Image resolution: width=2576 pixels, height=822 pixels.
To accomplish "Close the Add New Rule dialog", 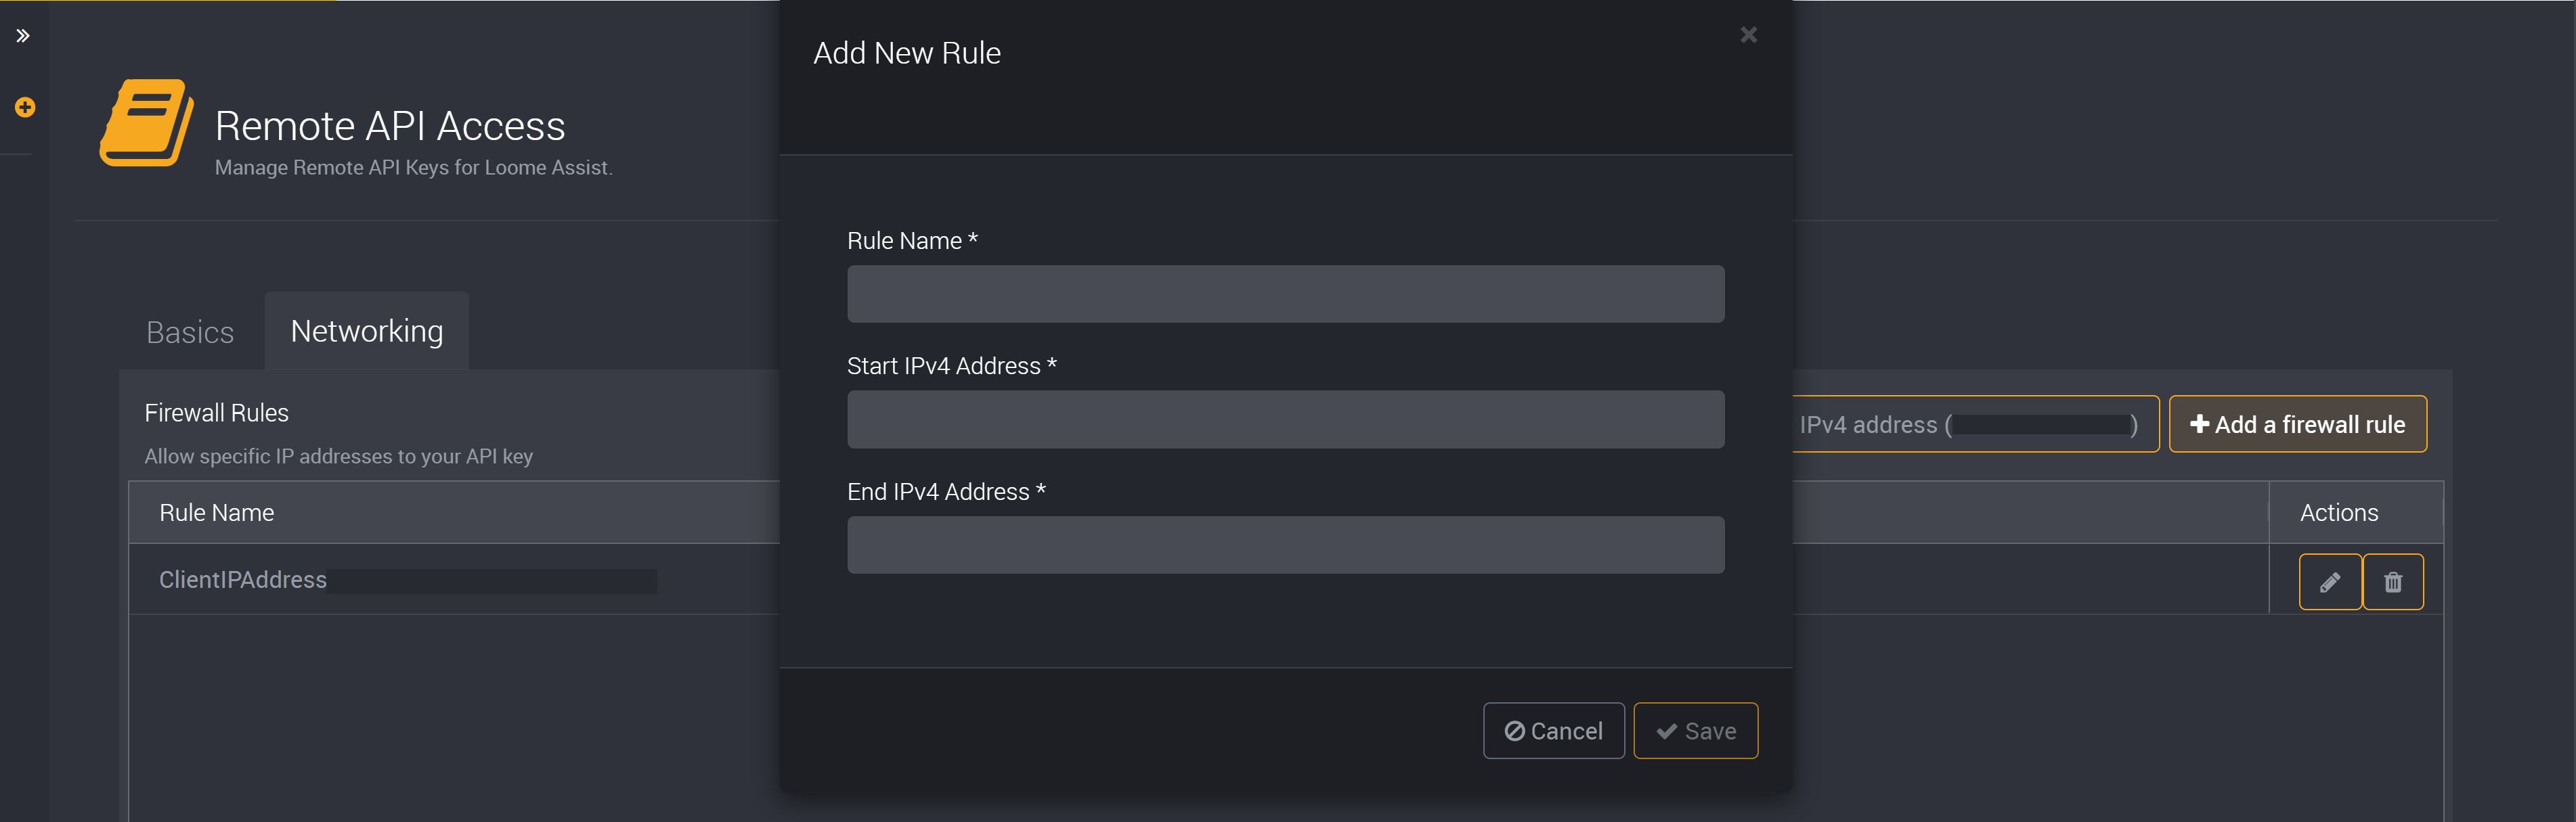I will [x=1748, y=33].
